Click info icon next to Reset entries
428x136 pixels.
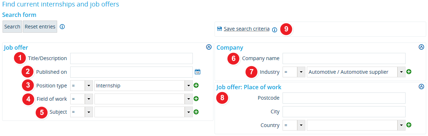click(x=62, y=27)
